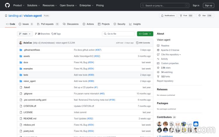This screenshot has height=137, width=219.
Task: Fork the vision-agent repository
Action: tap(185, 16)
